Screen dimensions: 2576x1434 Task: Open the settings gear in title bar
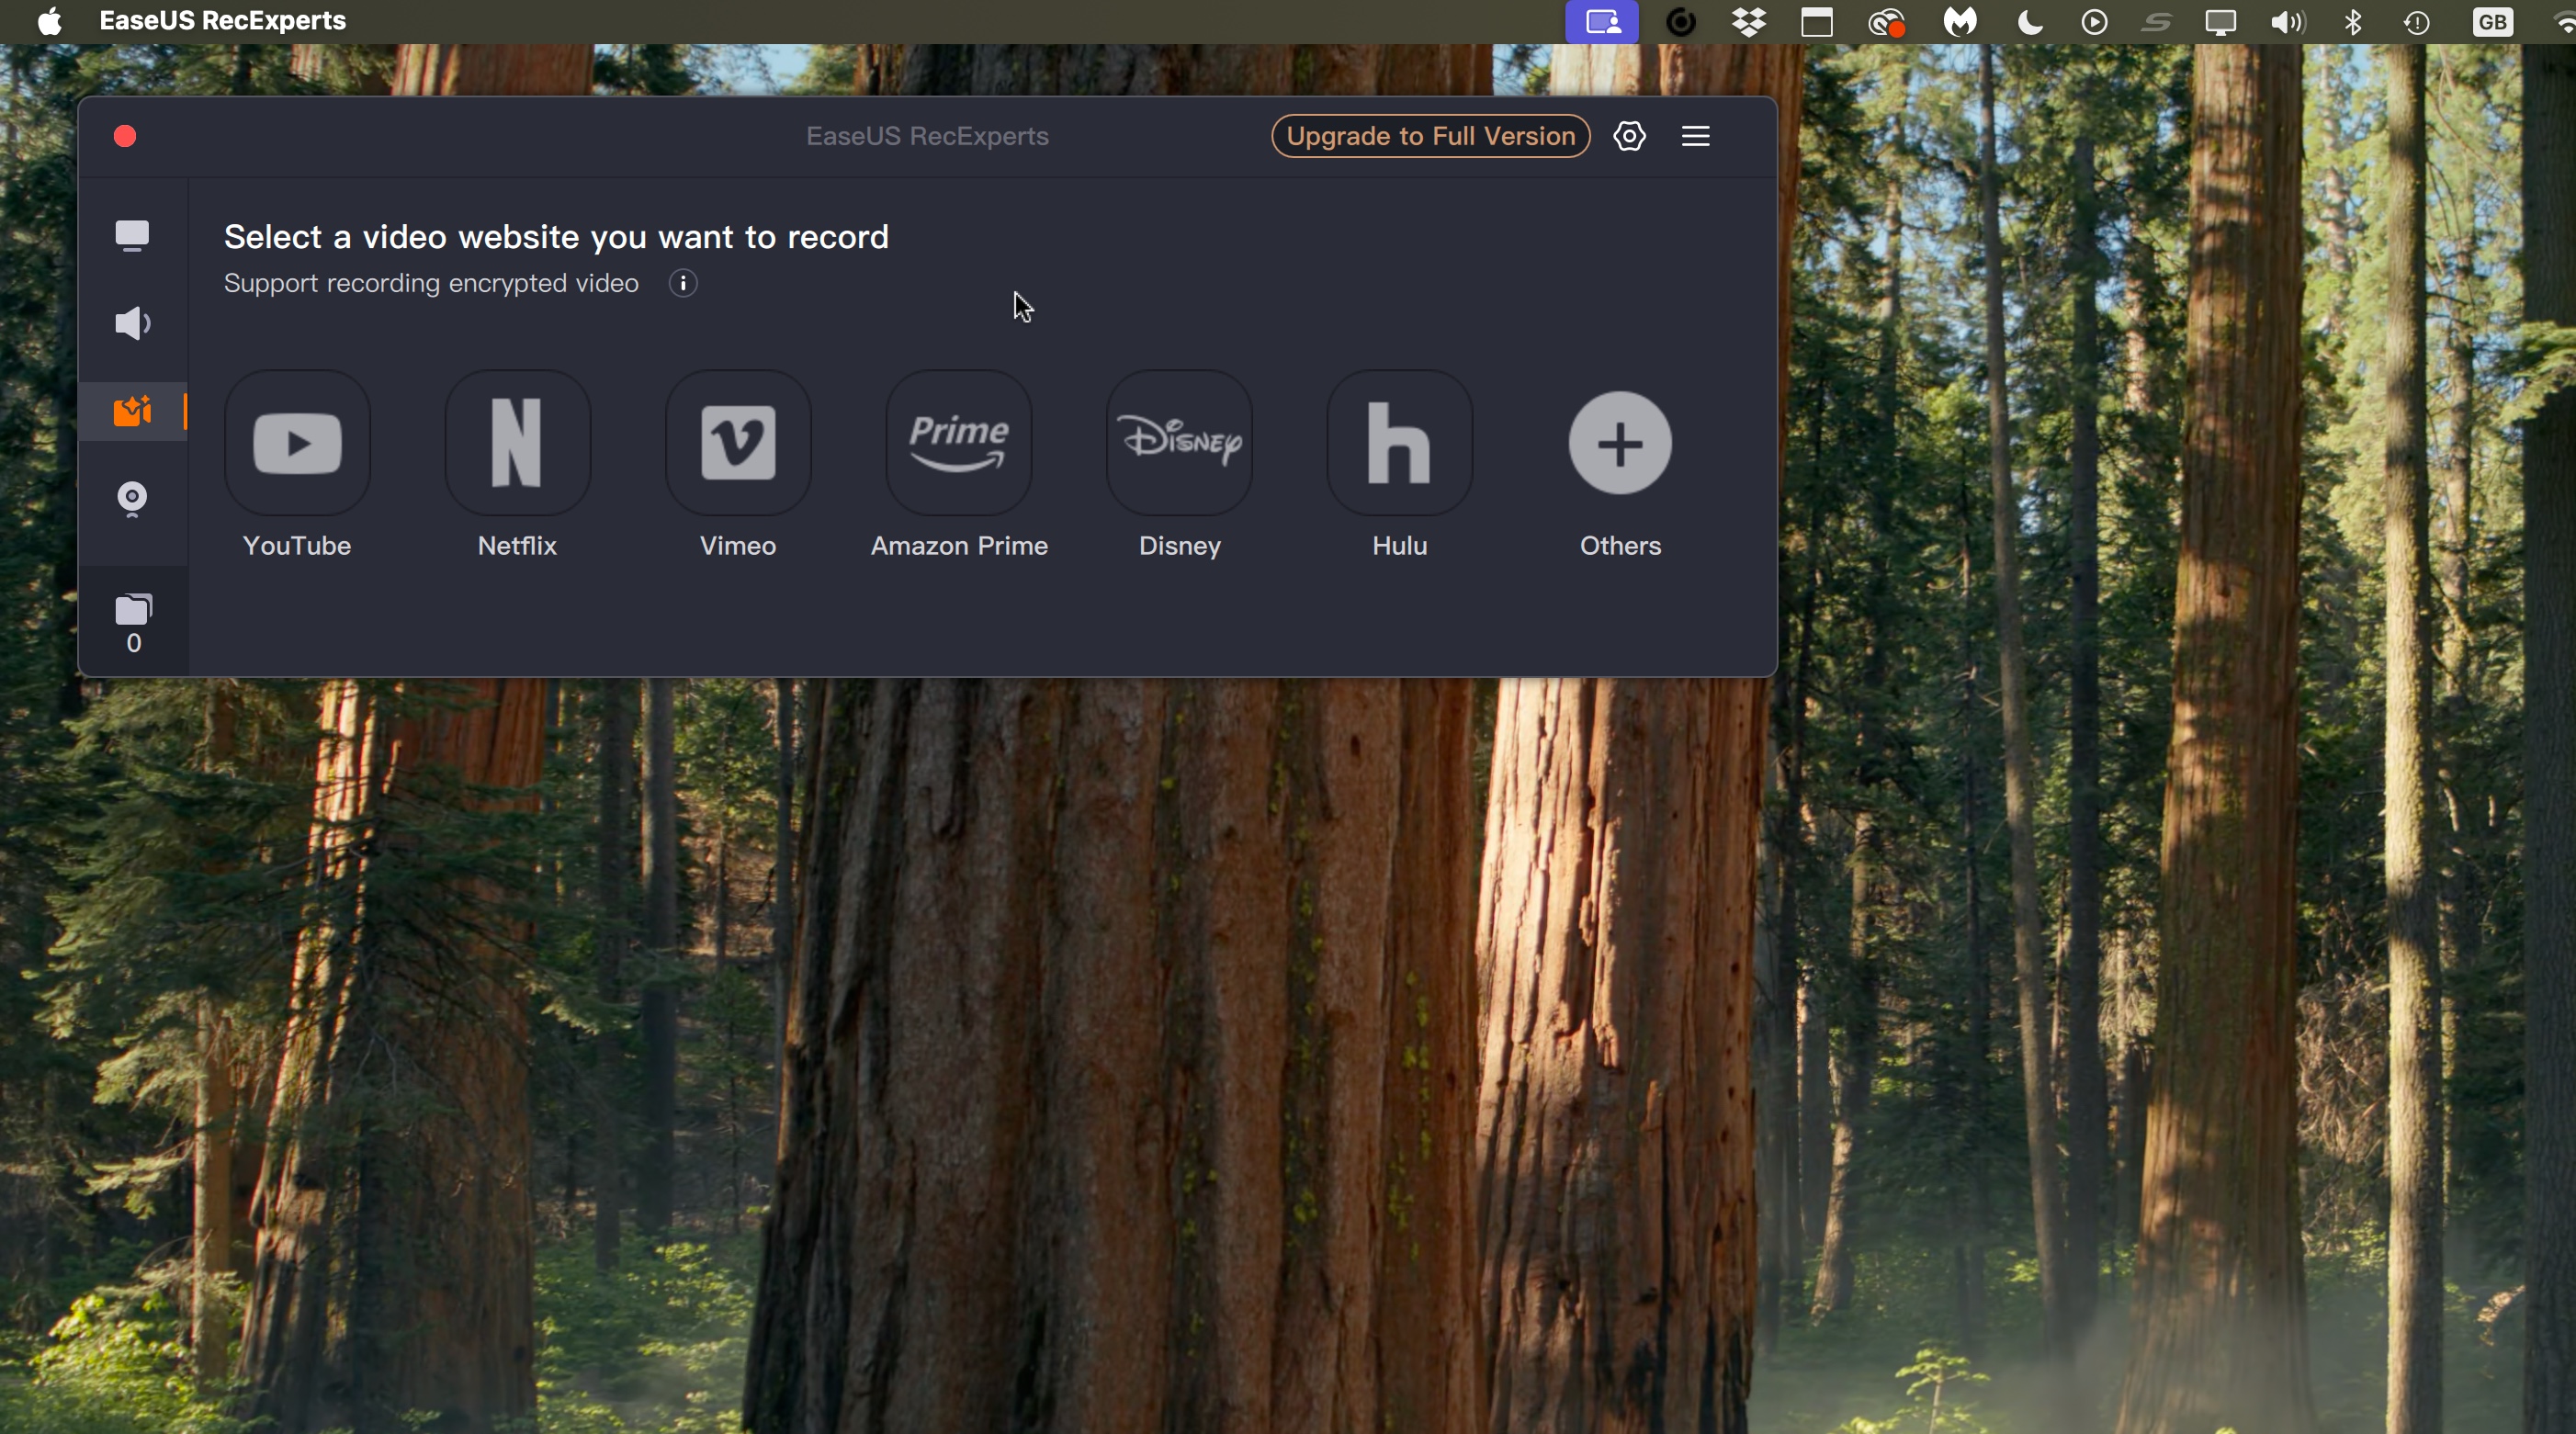1629,136
